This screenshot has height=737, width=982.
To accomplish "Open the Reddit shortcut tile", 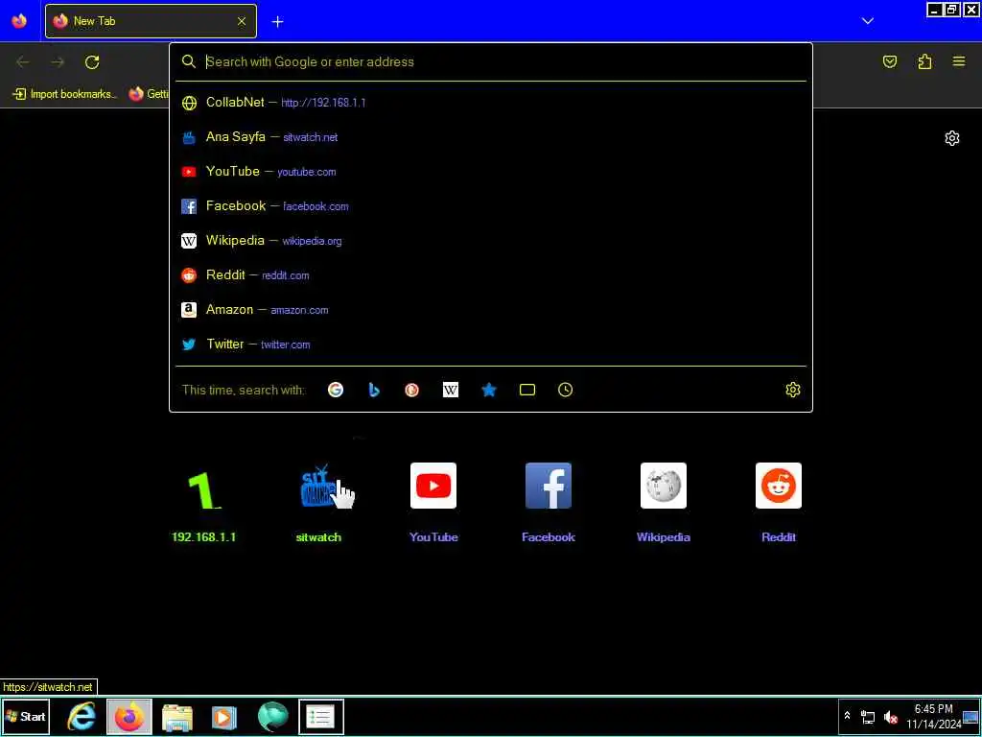I will click(x=779, y=501).
